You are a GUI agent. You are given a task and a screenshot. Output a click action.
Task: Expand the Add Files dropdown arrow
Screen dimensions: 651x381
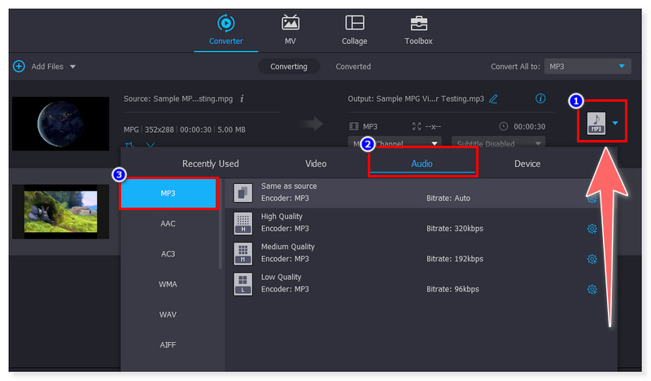(x=73, y=66)
